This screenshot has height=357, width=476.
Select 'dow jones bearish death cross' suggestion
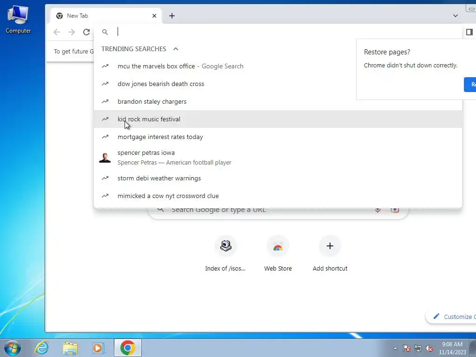tap(278, 84)
